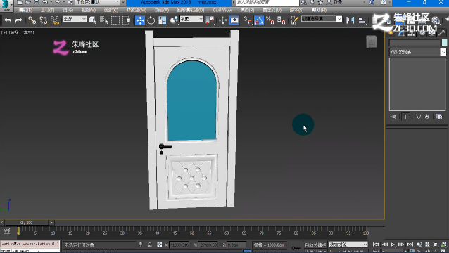Screen dimensions: 449x253
Task: Click Pin Stack button under modifier stack
Action: (x=393, y=117)
